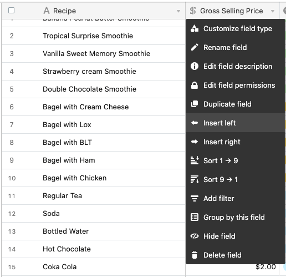Toggle the select-all checkbox in header
286x277 pixels.
pos(12,11)
